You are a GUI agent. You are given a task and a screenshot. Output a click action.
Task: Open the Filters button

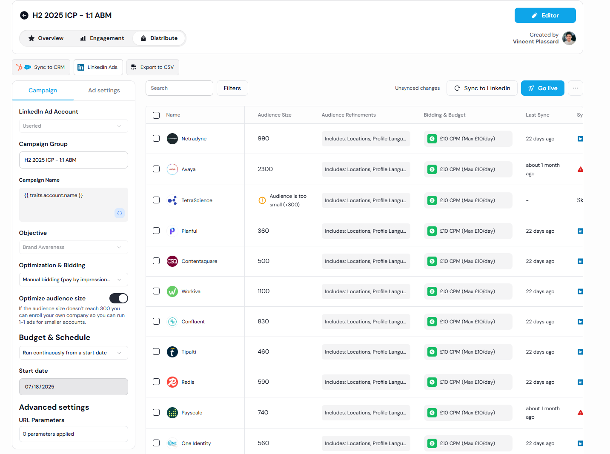pos(232,88)
